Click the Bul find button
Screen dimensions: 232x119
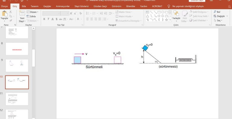point(217,12)
